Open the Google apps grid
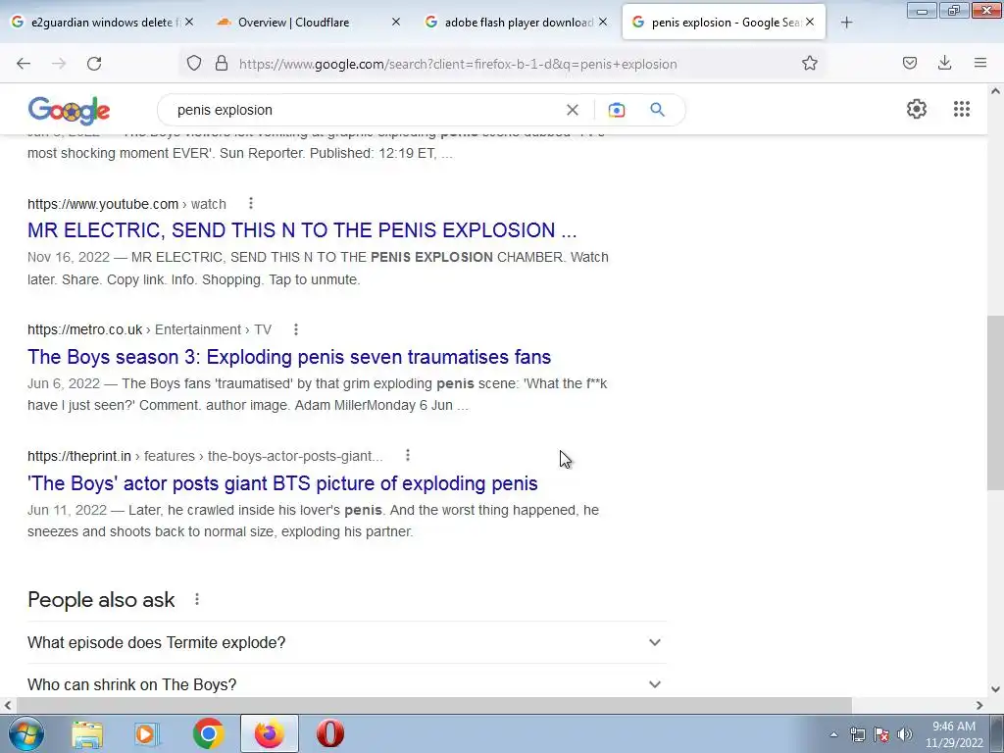 pos(961,109)
